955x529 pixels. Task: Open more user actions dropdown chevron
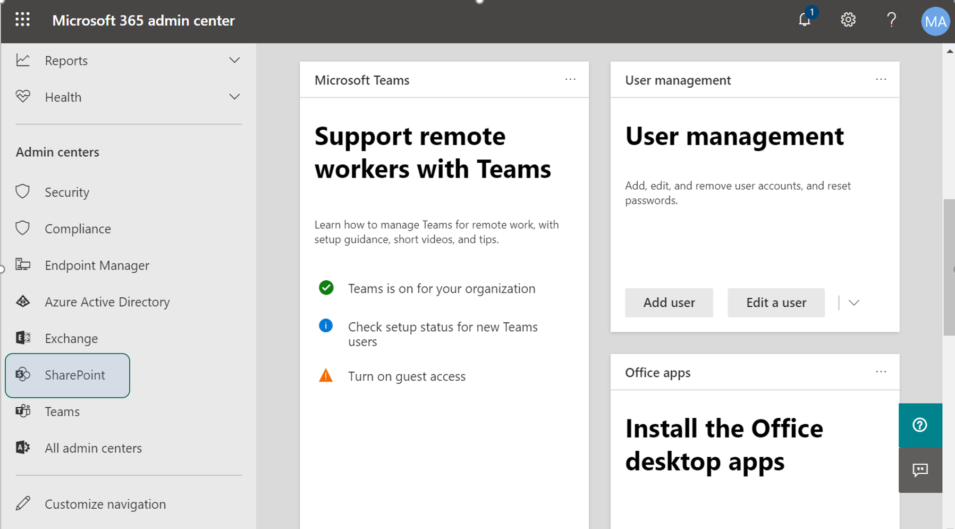pos(853,303)
